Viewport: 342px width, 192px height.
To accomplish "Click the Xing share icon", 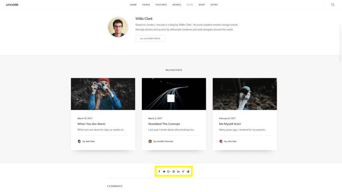I will pos(183,172).
